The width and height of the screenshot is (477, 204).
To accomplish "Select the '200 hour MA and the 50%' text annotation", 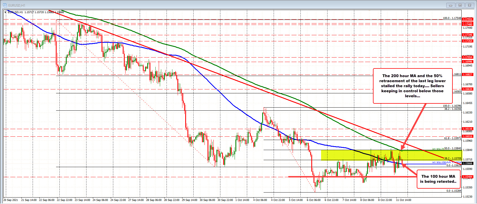I will [413, 86].
